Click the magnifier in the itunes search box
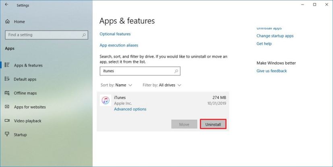The height and width of the screenshot is (167, 333). (176, 71)
